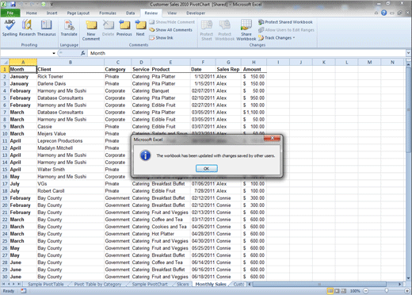Open the Developer tab
The height and width of the screenshot is (295, 412).
(196, 13)
